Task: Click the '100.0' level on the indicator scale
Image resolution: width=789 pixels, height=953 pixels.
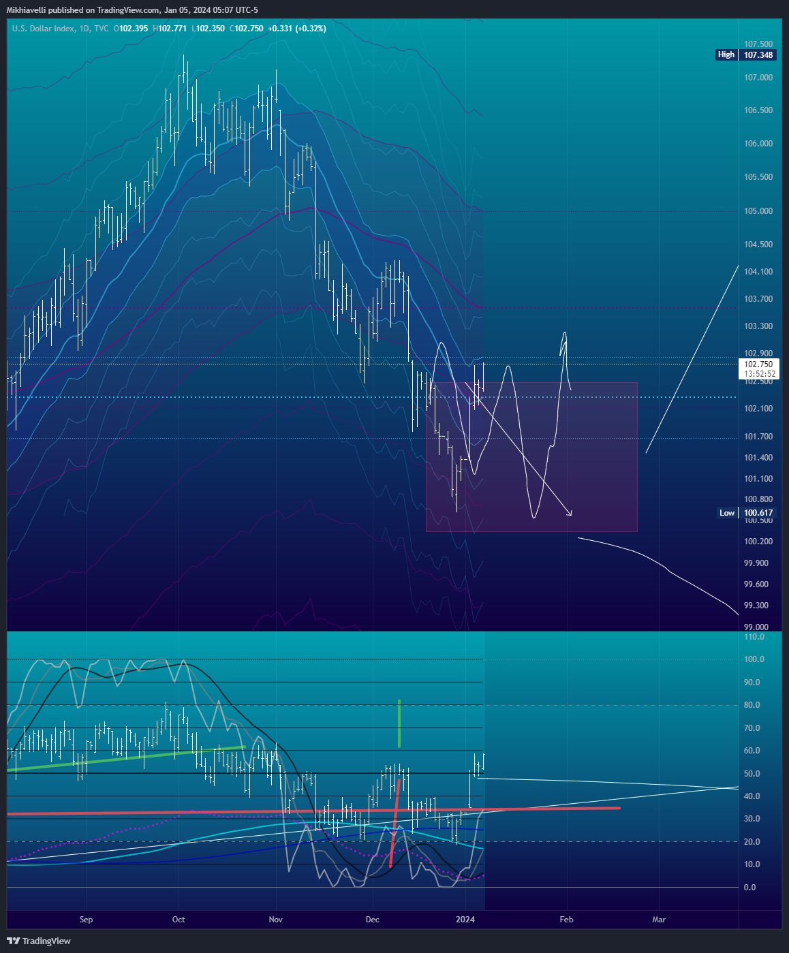Action: pos(754,659)
